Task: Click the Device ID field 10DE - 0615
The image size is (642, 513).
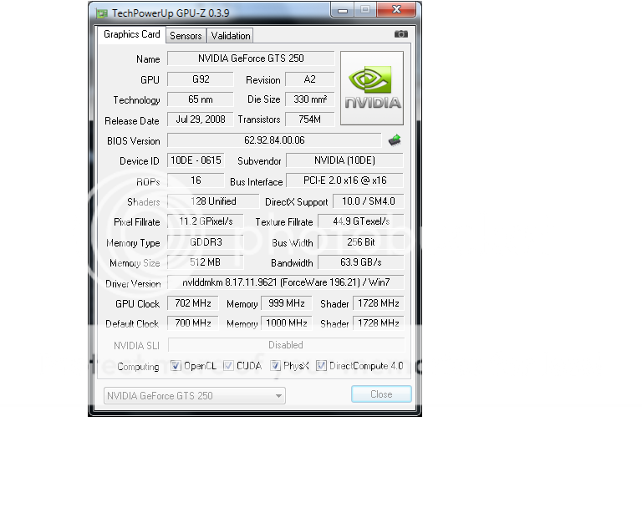Action: 196,160
